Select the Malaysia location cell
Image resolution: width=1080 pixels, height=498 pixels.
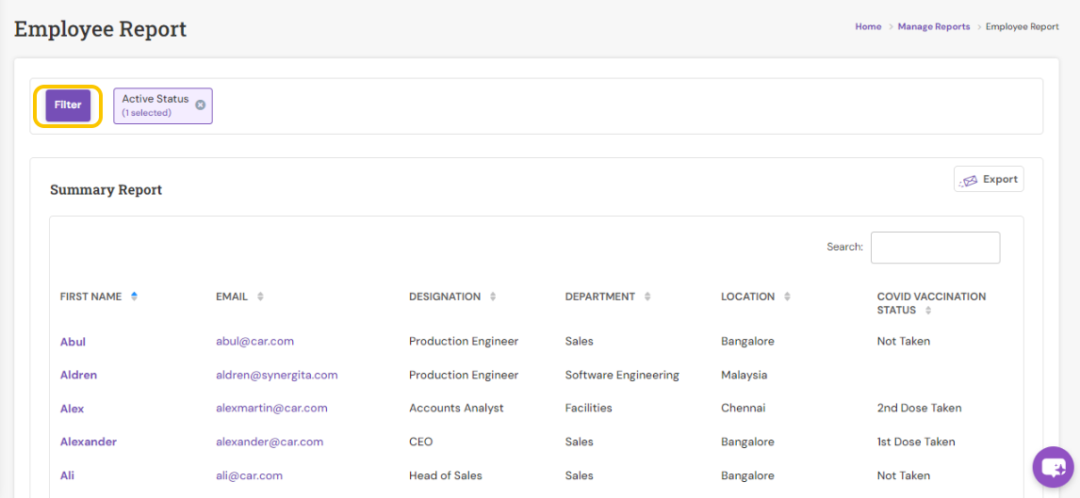(744, 375)
